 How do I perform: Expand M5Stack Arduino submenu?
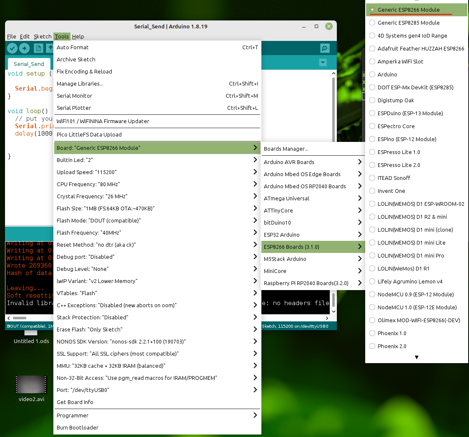point(313,259)
